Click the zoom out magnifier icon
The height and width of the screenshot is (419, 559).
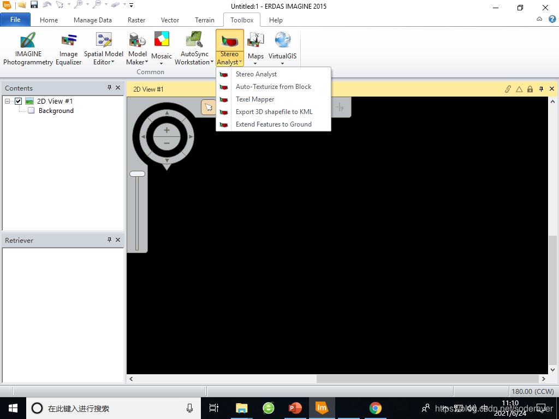[x=96, y=5]
